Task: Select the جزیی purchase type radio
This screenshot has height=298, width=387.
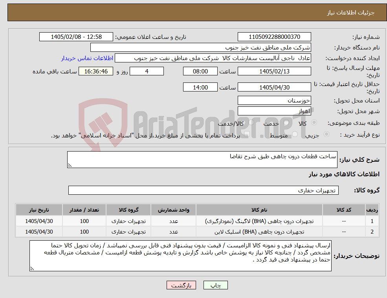Action: 326,134
